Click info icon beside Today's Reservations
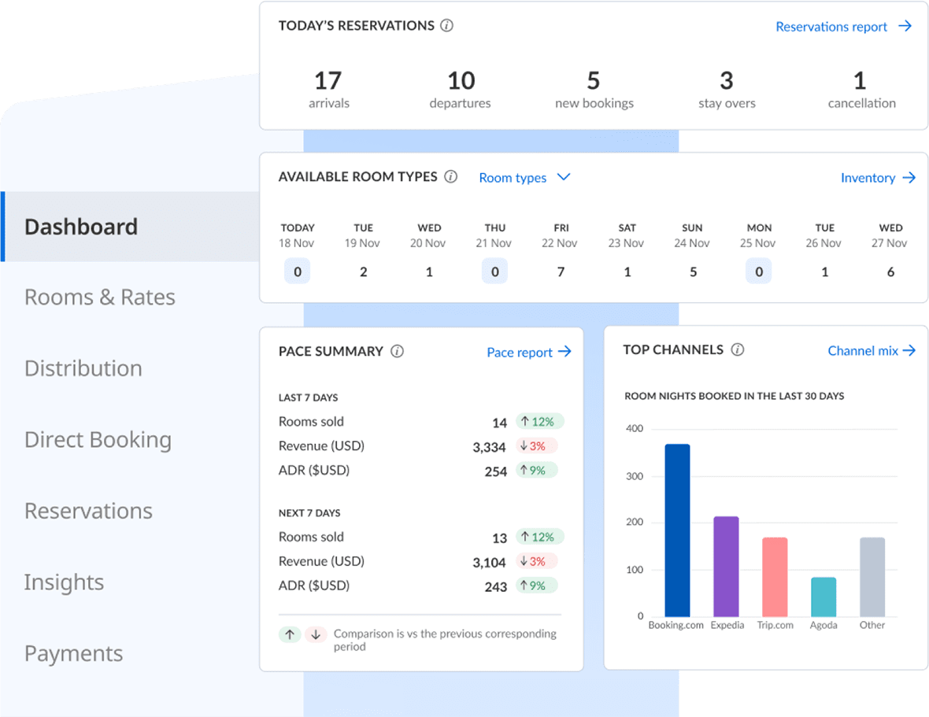929x717 pixels. pos(447,26)
